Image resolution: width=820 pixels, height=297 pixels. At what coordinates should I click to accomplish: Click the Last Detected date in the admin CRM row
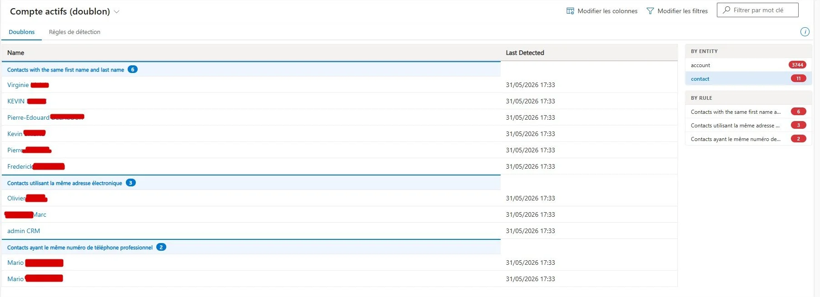click(x=530, y=231)
